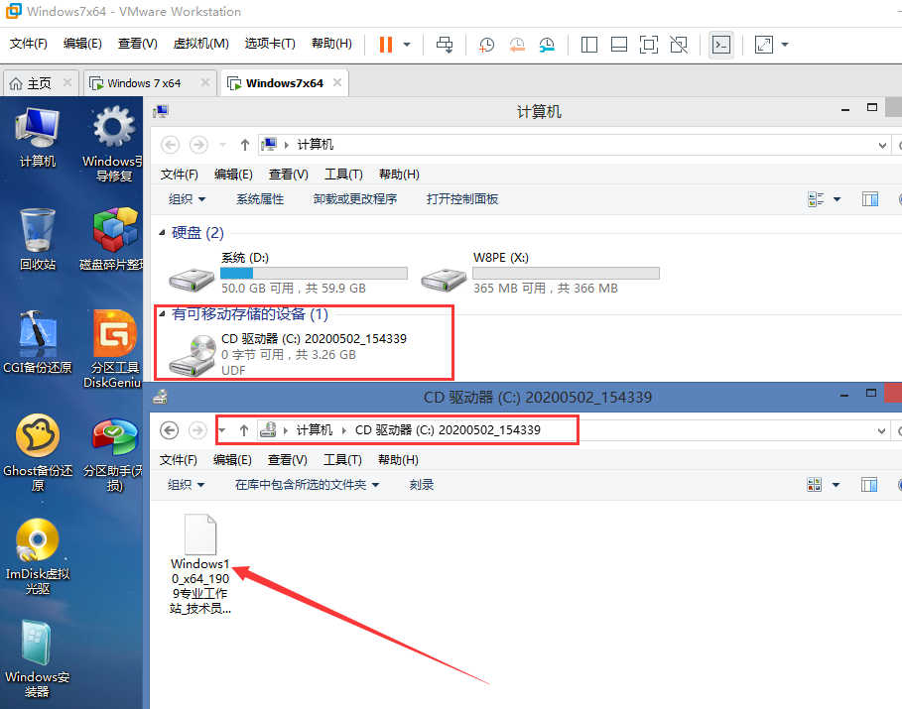
Task: Go up one level in 计算机 window
Action: click(245, 145)
